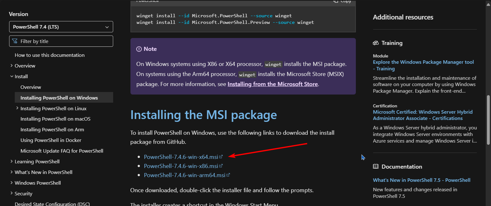491x206 pixels.
Task: Click the Training section icon
Action: [x=376, y=43]
